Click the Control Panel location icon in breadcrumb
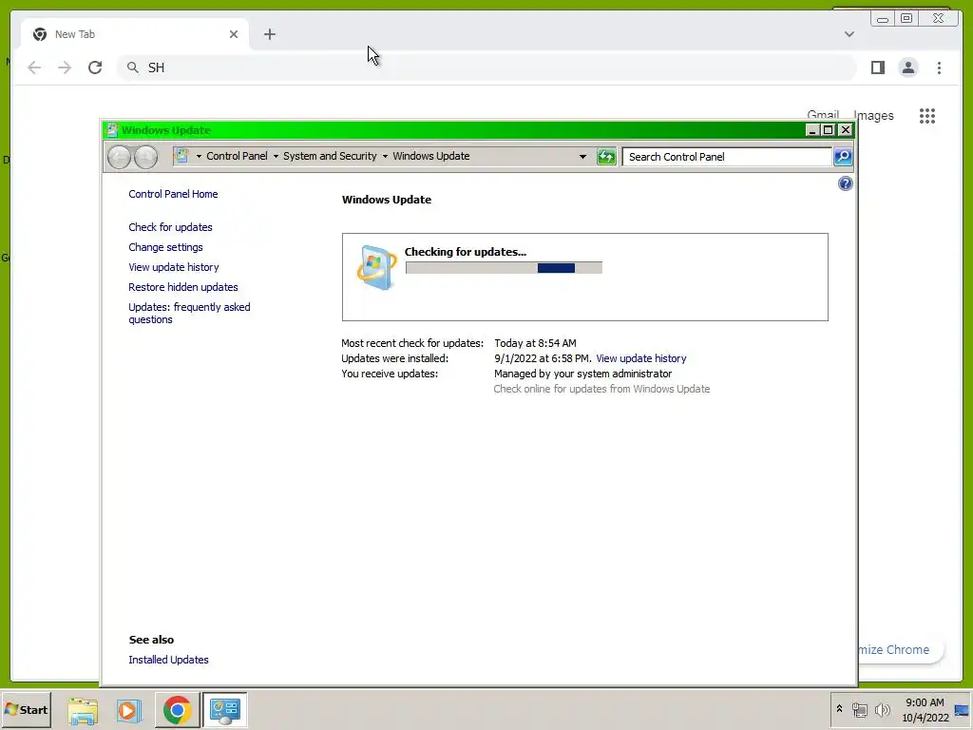This screenshot has width=973, height=730. (181, 156)
